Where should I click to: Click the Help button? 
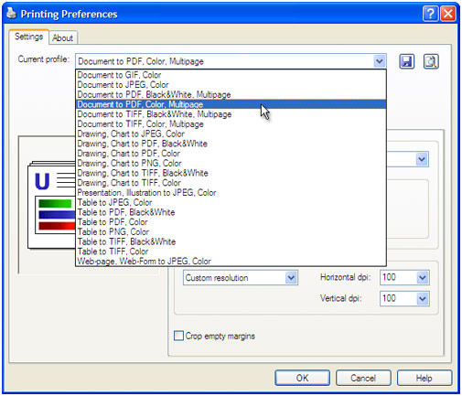424,378
